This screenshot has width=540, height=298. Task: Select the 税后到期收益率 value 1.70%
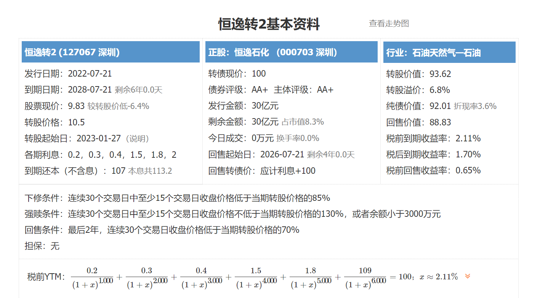tap(468, 154)
